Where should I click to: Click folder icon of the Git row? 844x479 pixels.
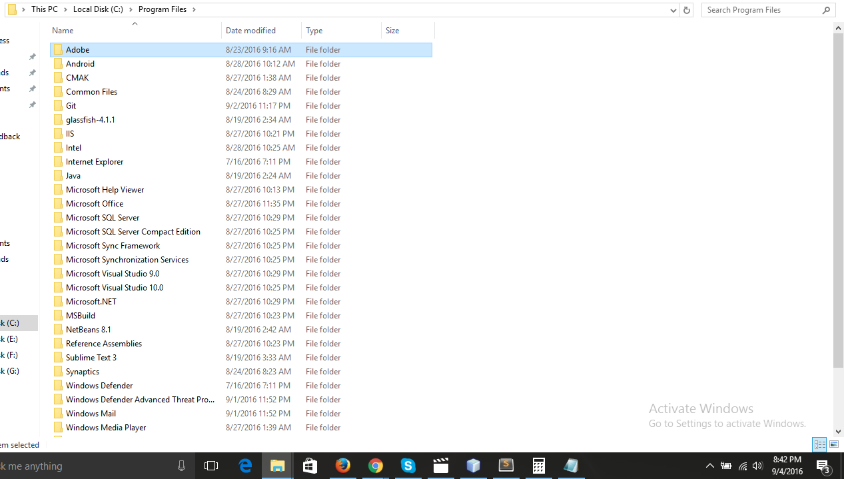(x=58, y=105)
